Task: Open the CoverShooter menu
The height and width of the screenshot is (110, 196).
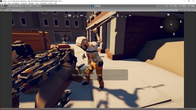Action: click(43, 3)
